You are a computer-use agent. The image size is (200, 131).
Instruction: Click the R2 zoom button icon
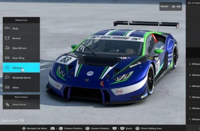point(122,128)
